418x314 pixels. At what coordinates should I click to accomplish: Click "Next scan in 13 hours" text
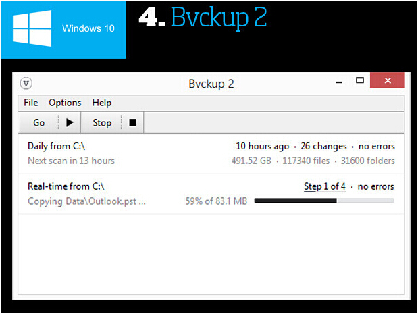pos(71,161)
